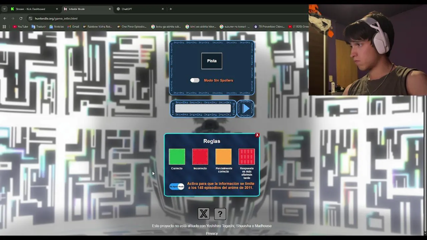Click the character guess input field
Viewport: 427px width, 240px height.
coord(203,108)
